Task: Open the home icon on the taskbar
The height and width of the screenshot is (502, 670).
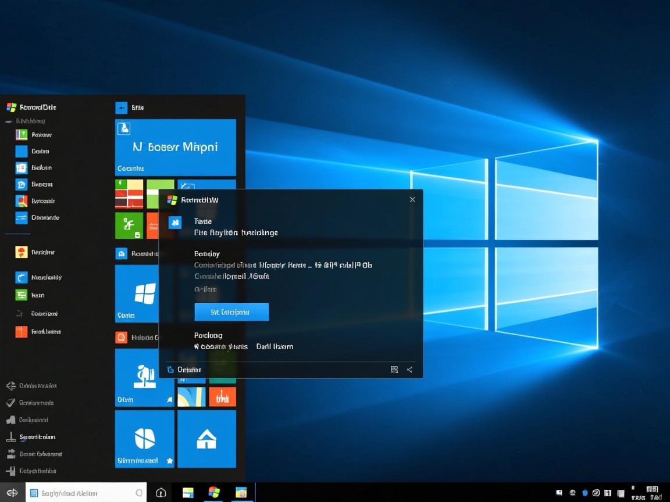Action: (161, 492)
